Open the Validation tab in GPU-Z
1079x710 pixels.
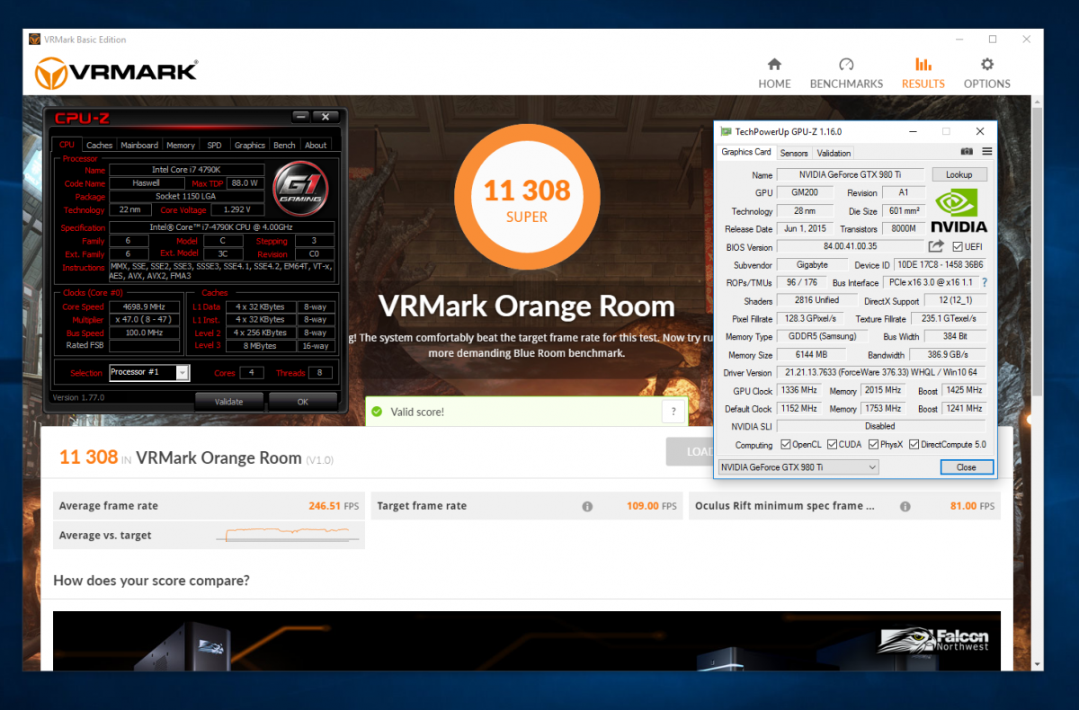834,153
